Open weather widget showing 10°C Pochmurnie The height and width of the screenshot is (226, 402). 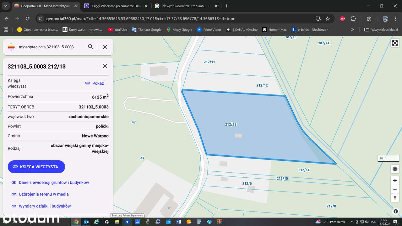click(331, 222)
